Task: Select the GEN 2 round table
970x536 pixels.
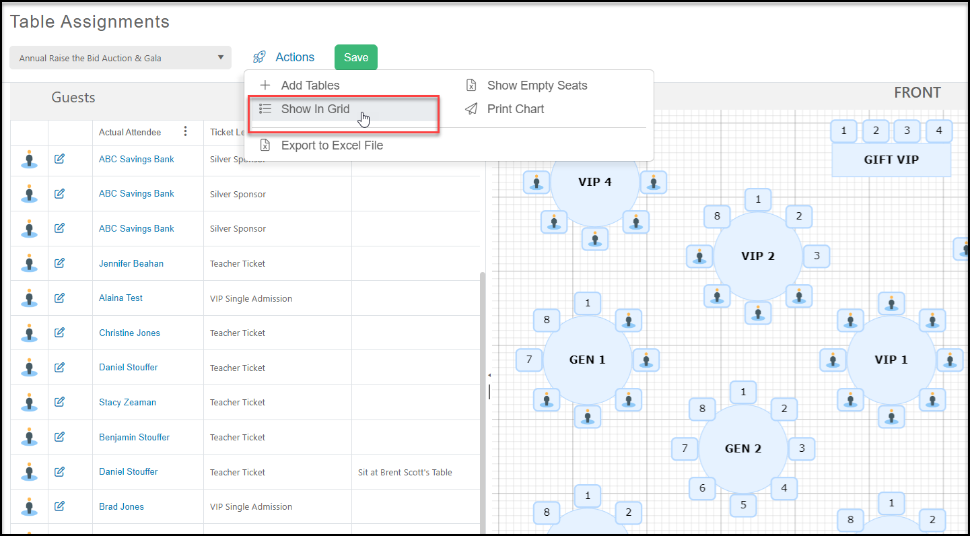Action: 743,448
